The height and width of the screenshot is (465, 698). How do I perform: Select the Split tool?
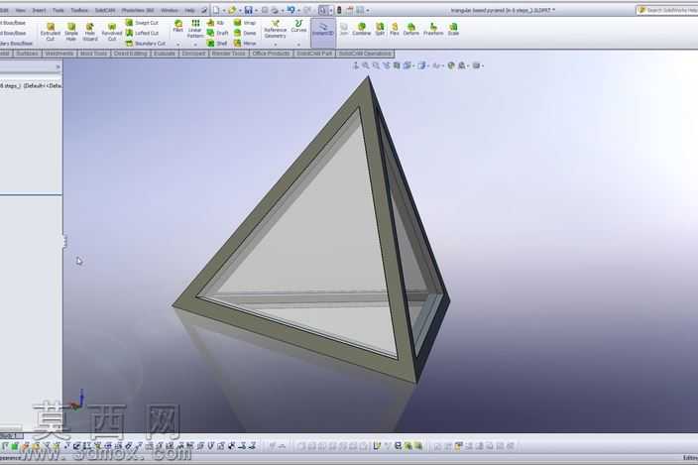tap(380, 30)
